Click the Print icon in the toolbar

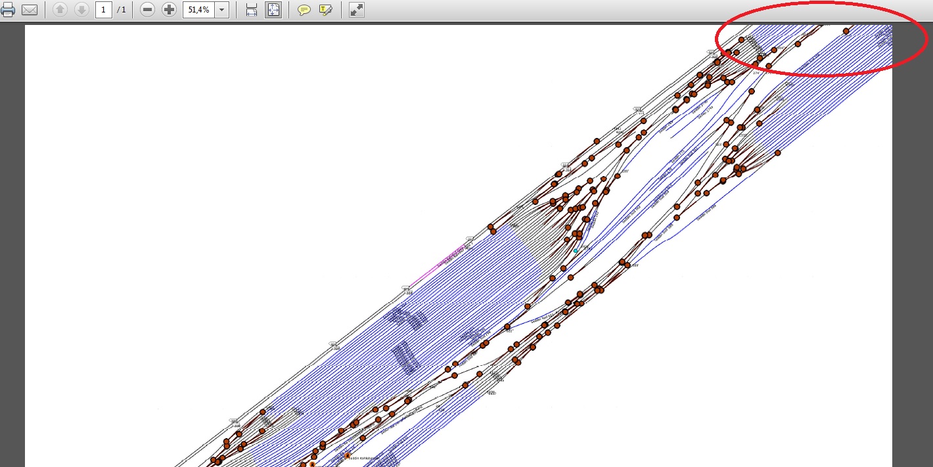tap(8, 10)
